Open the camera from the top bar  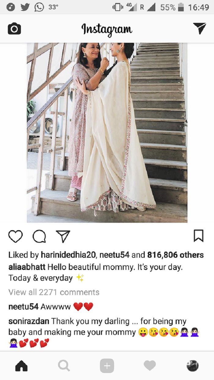tap(14, 29)
